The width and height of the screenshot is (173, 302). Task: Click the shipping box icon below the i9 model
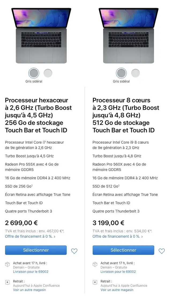coord(95,264)
